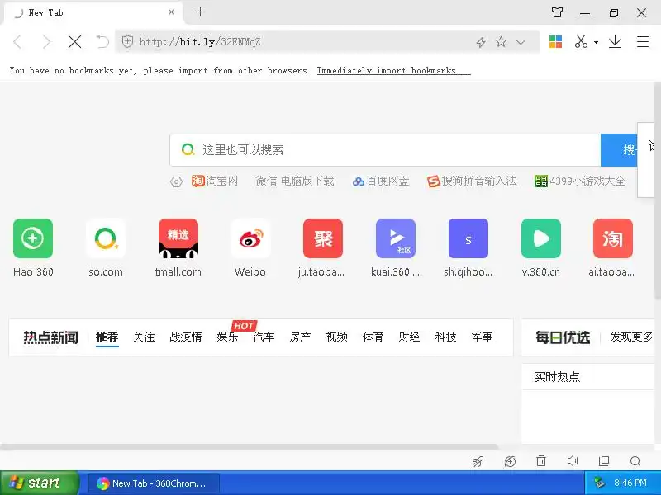Click the window layout status icon

point(604,461)
